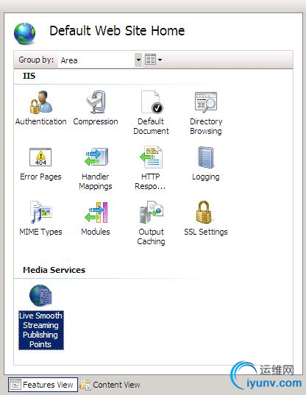Select the Error Pages 404 icon
Image resolution: width=306 pixels, height=395 pixels.
click(x=40, y=157)
